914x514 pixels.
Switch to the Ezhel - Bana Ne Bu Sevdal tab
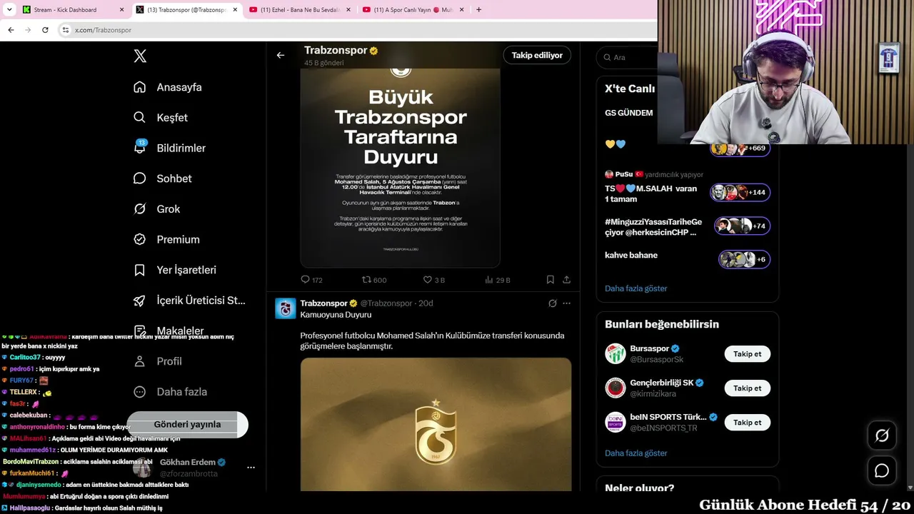[300, 10]
